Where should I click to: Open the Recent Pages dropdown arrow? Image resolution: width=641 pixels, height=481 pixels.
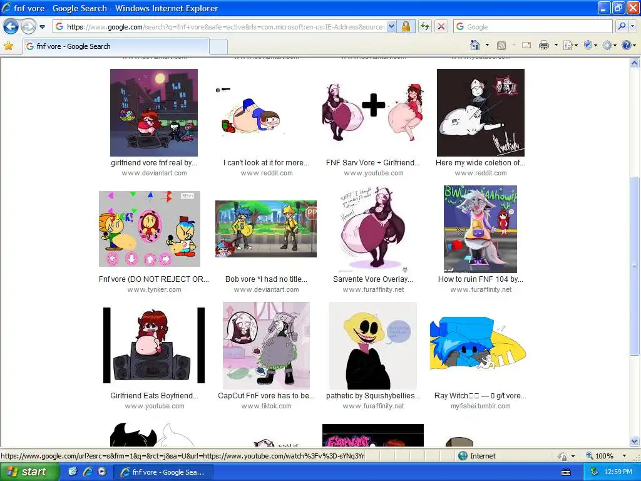tap(42, 27)
